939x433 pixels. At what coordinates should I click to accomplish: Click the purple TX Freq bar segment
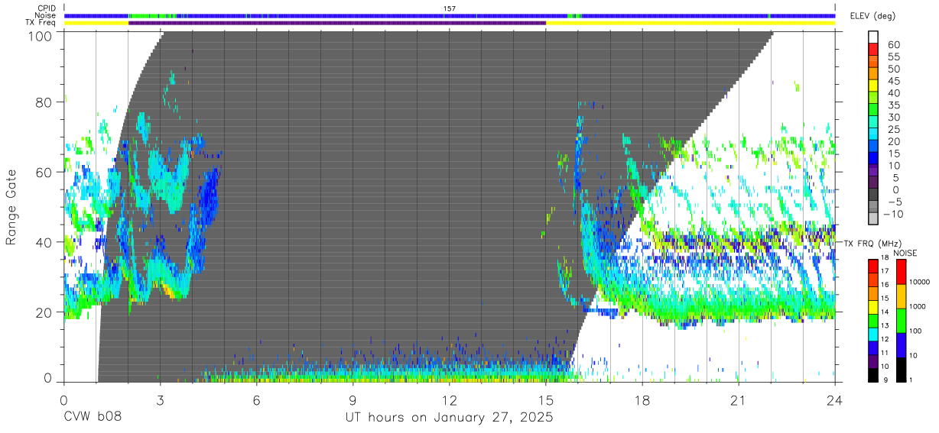click(x=337, y=23)
